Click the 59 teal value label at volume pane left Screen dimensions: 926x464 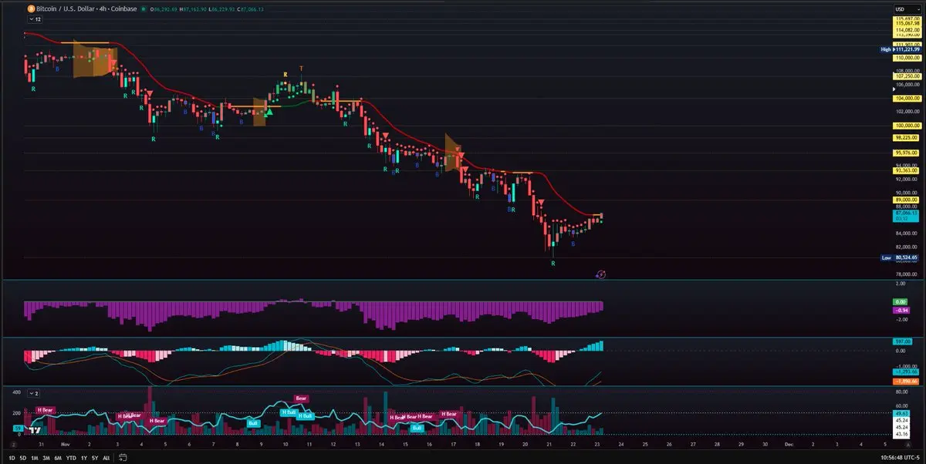click(17, 427)
